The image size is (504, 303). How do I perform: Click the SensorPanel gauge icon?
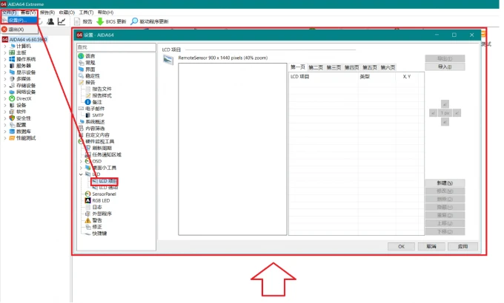87,194
